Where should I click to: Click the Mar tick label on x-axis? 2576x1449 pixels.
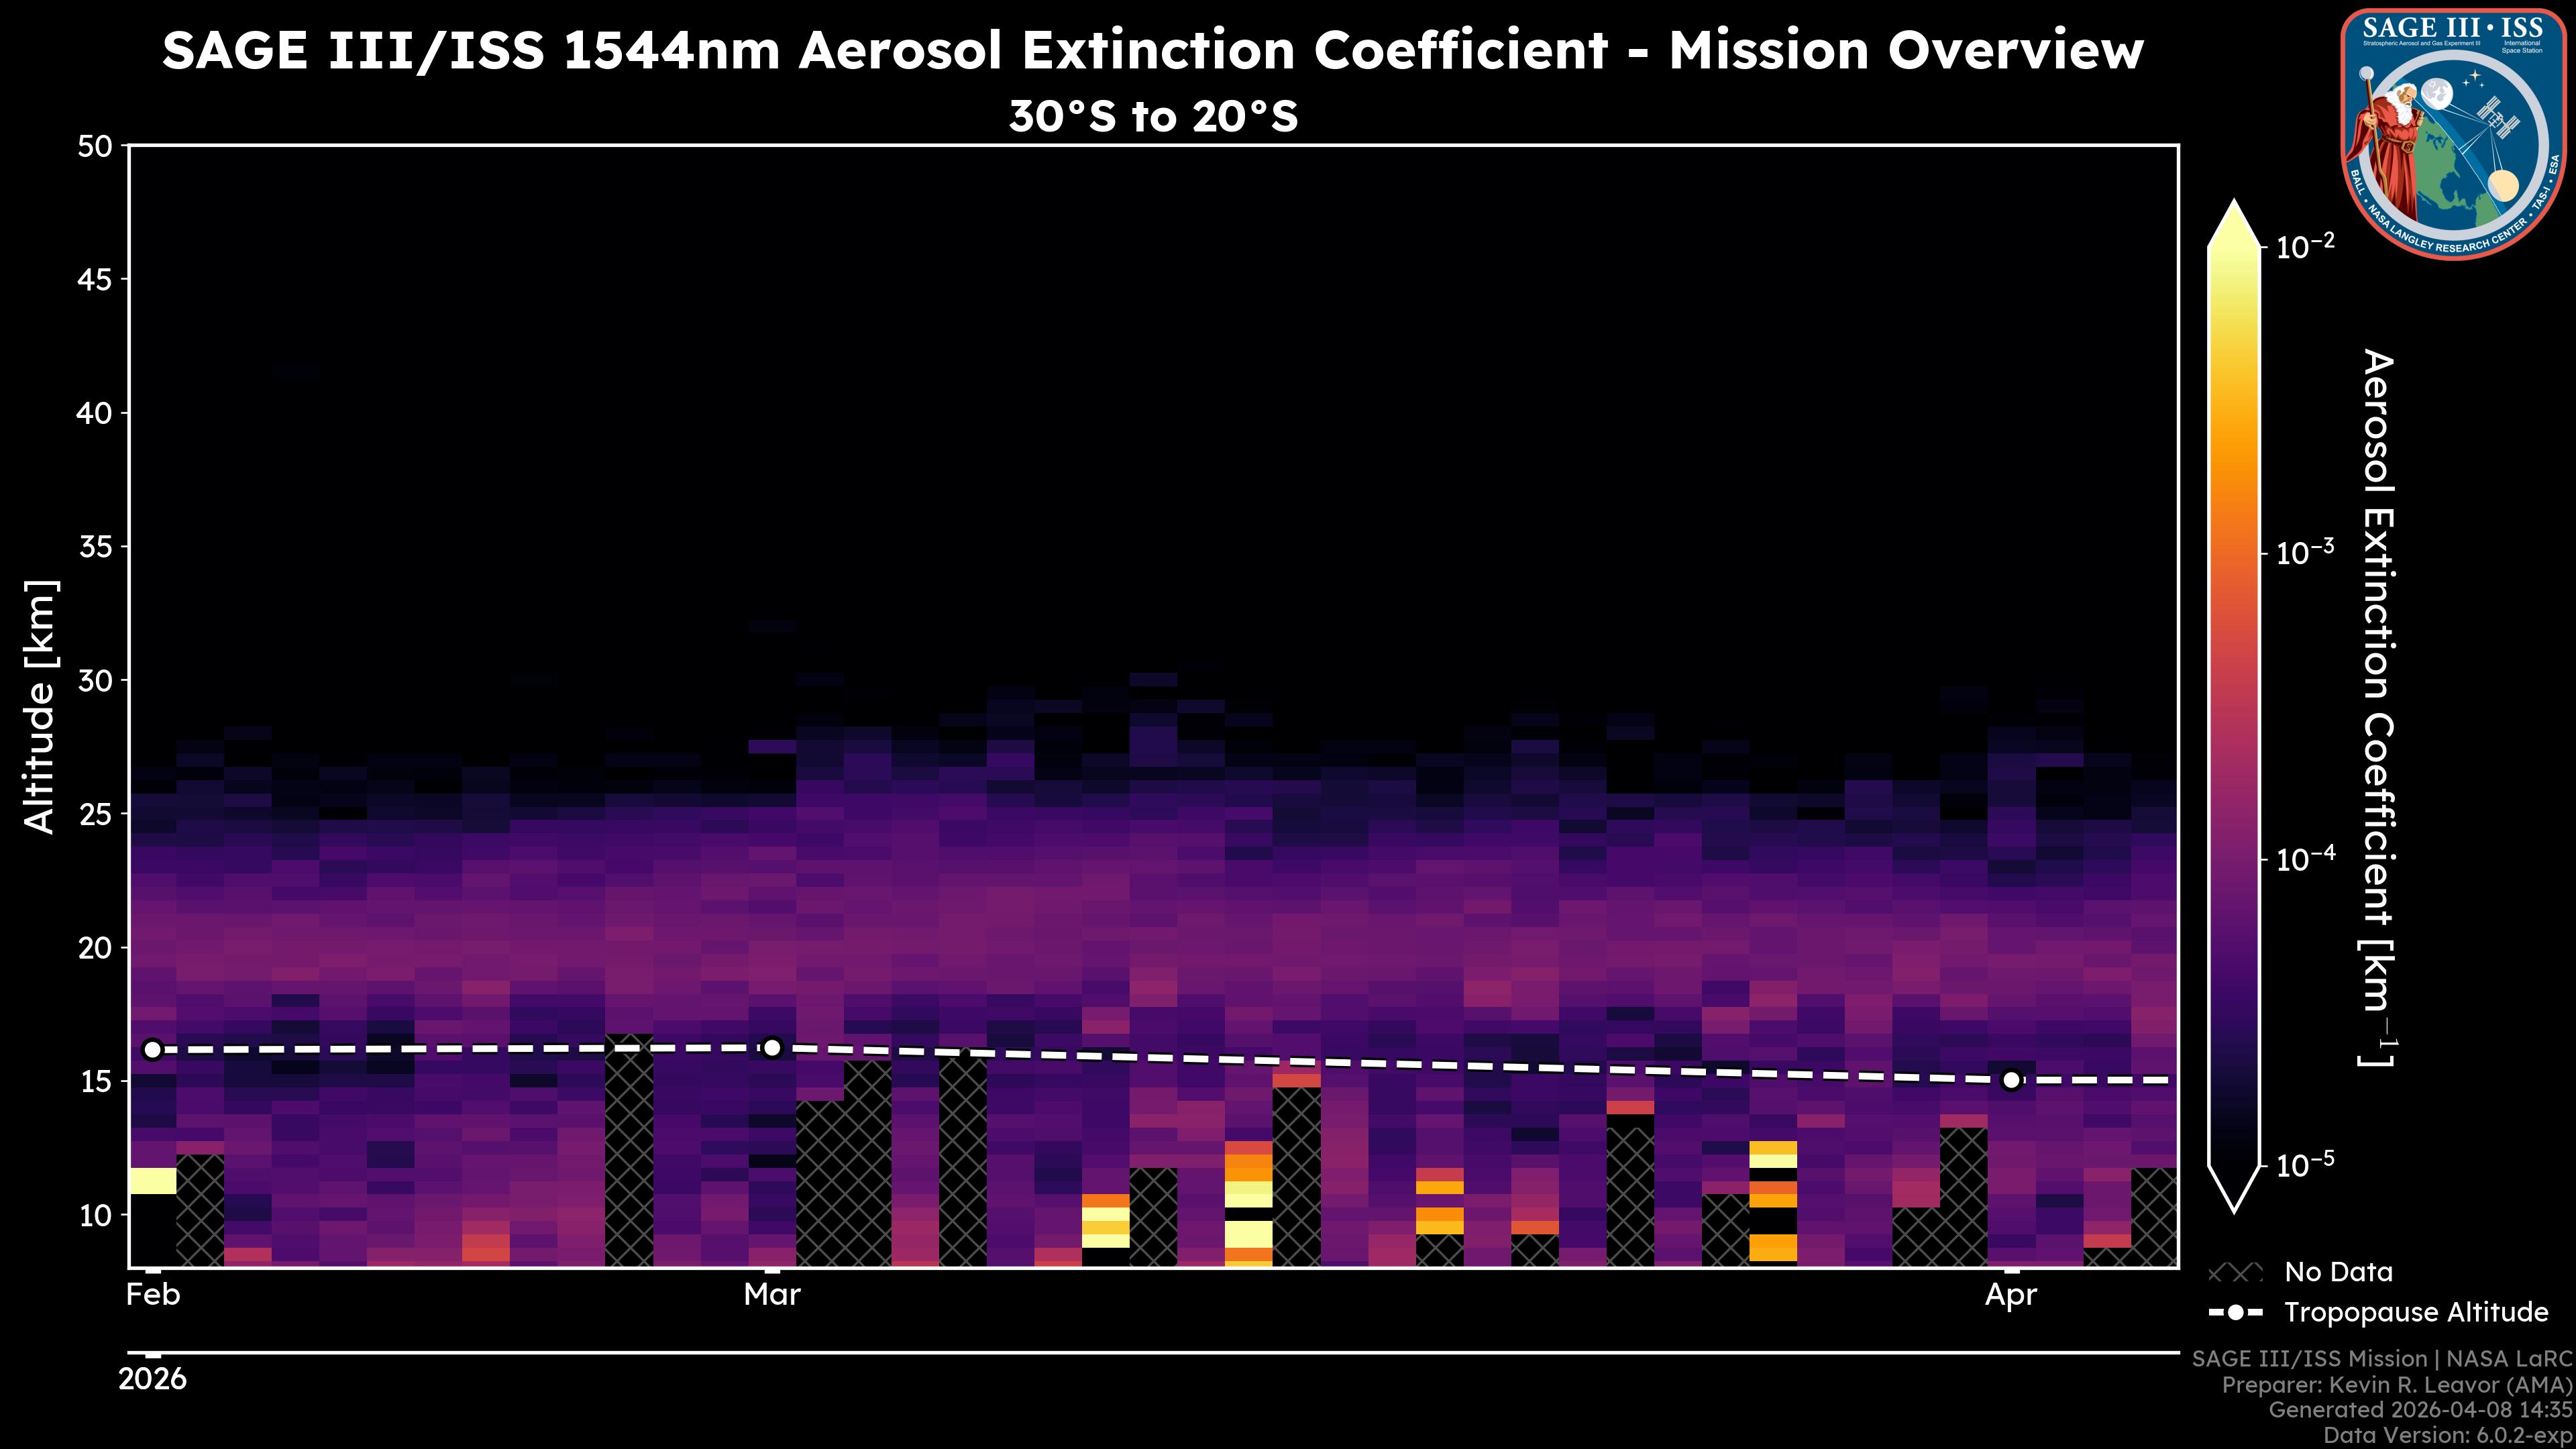pyautogui.click(x=771, y=1295)
